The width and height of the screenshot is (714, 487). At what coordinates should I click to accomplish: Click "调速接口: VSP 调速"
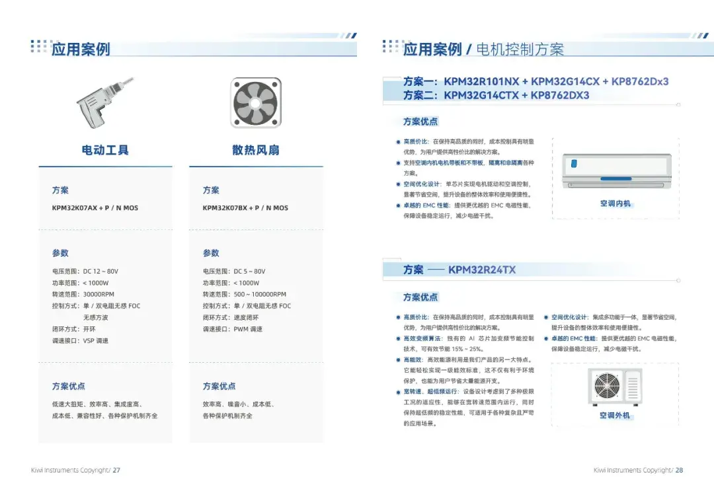80,340
